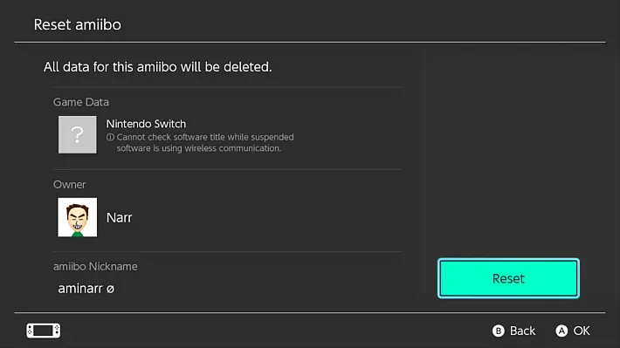This screenshot has width=620, height=348.
Task: Click the Game Data section label
Action: [x=81, y=102]
